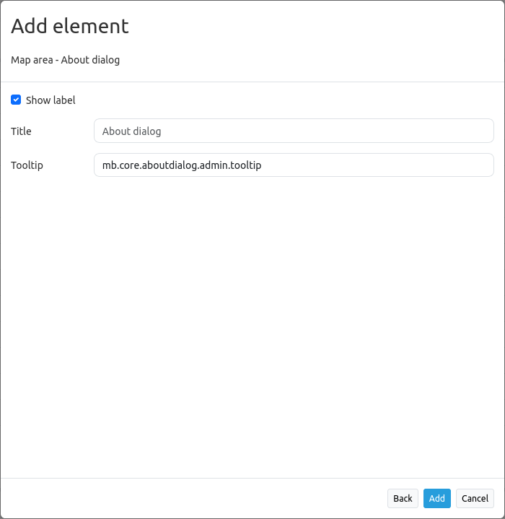The image size is (505, 519).
Task: Click the "Show label" checkbox text
Action: pyautogui.click(x=50, y=100)
